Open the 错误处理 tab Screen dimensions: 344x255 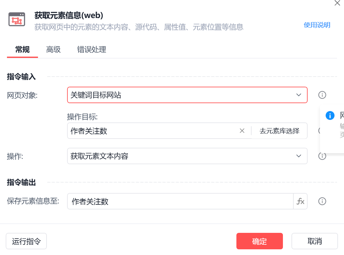91,50
